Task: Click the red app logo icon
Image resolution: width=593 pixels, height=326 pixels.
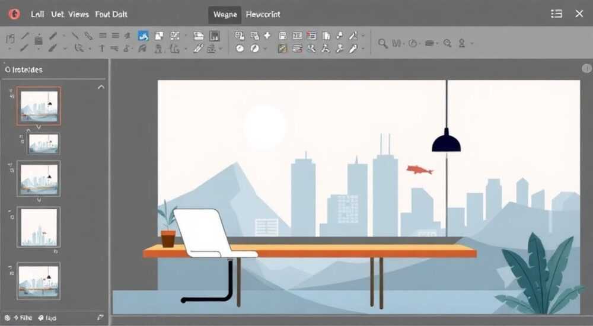Action: click(14, 14)
